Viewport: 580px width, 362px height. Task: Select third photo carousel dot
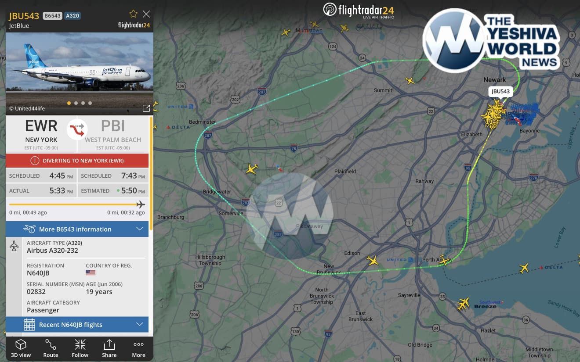click(83, 103)
